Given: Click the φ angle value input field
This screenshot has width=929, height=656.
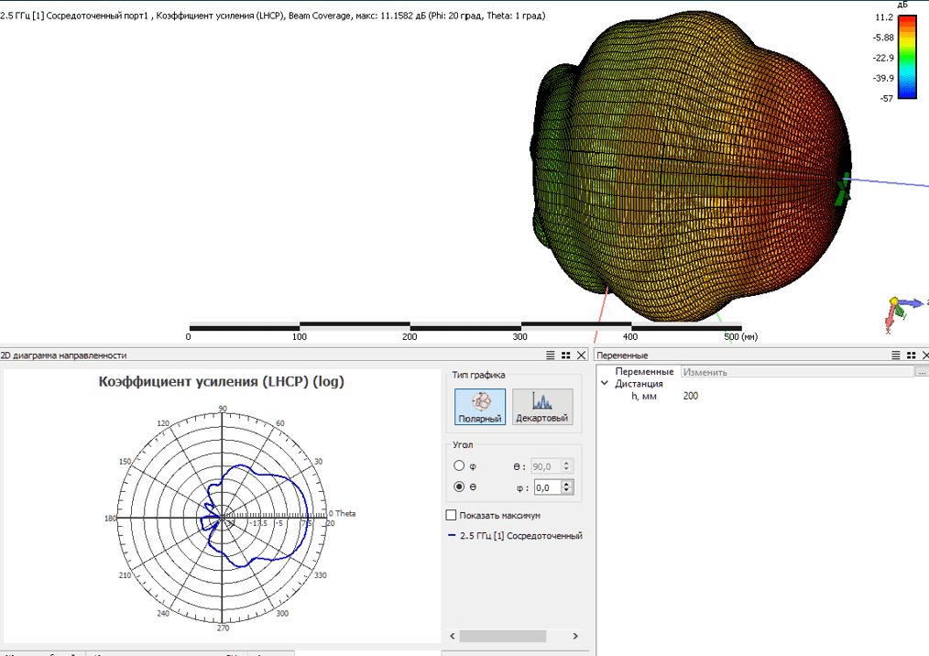Looking at the screenshot, I should 546,487.
